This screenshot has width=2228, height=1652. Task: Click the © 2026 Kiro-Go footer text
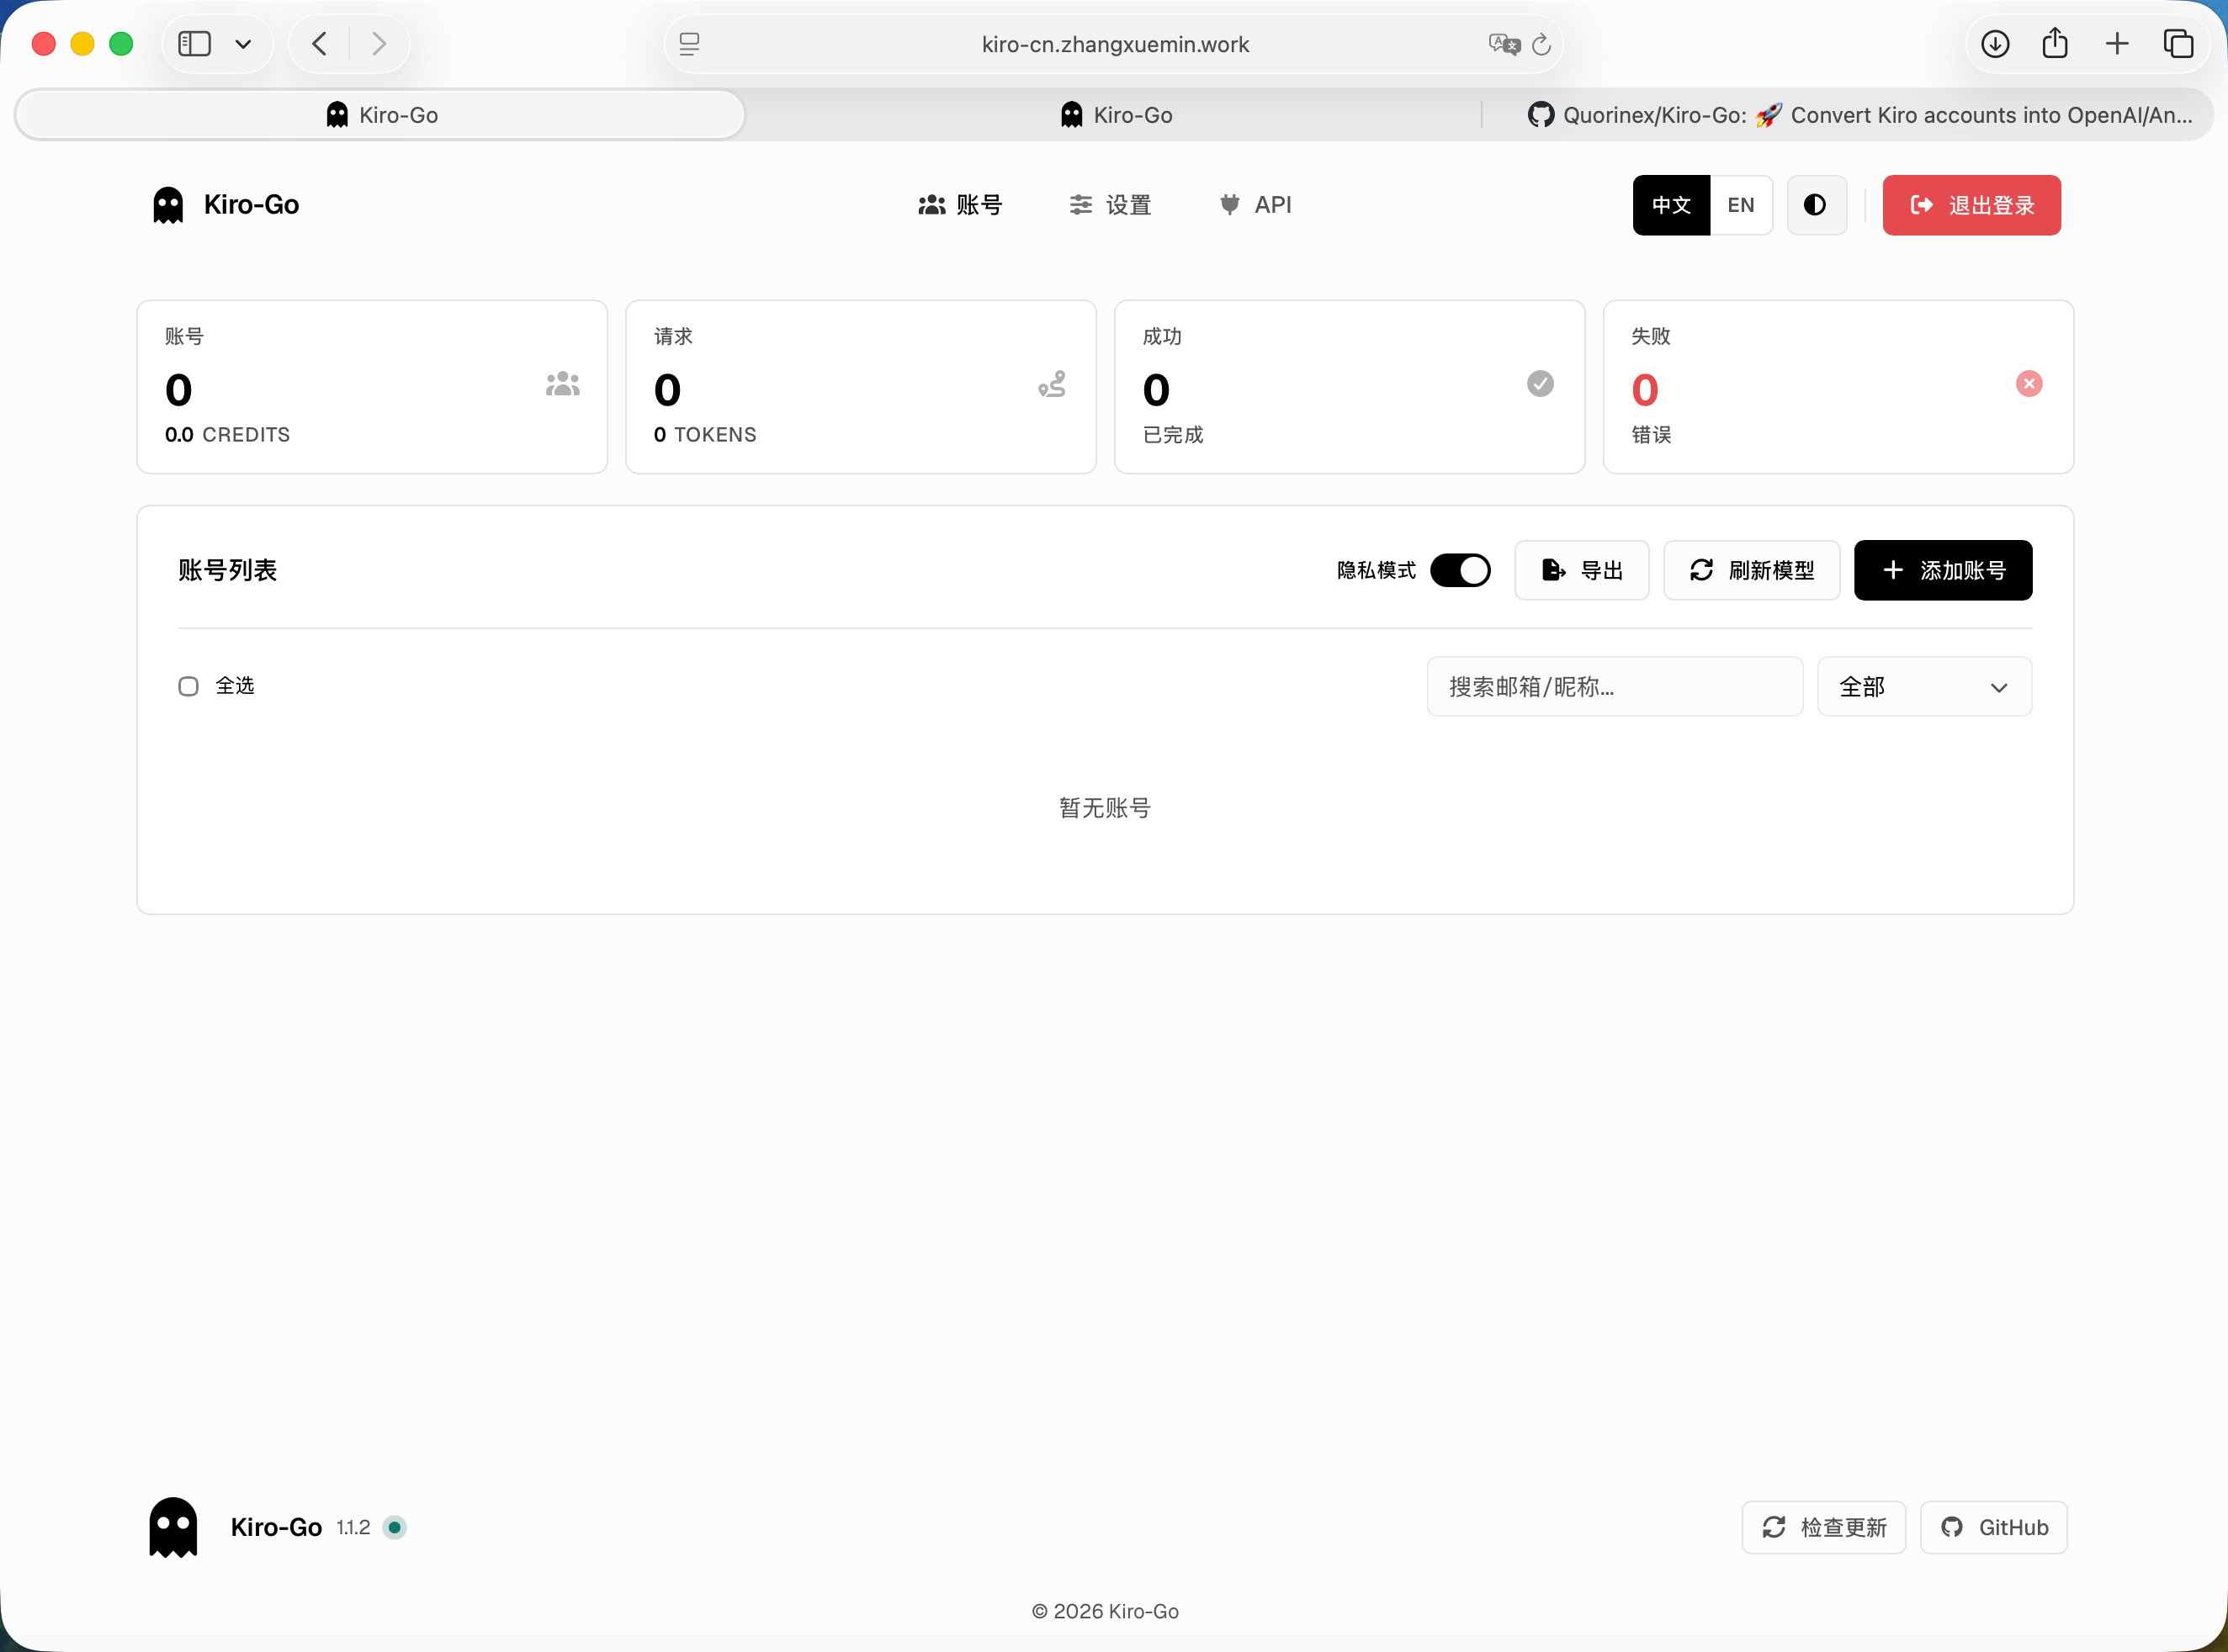(x=1105, y=1611)
